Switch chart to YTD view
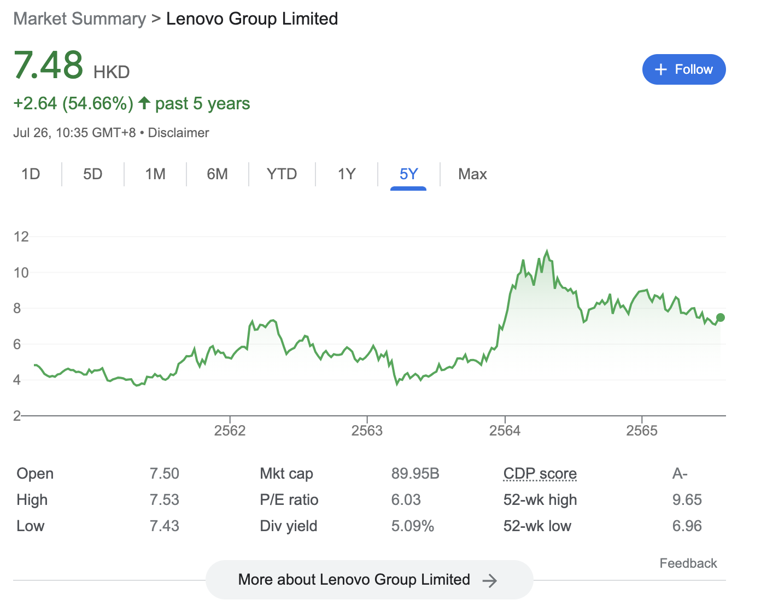Image resolution: width=761 pixels, height=612 pixels. point(282,174)
